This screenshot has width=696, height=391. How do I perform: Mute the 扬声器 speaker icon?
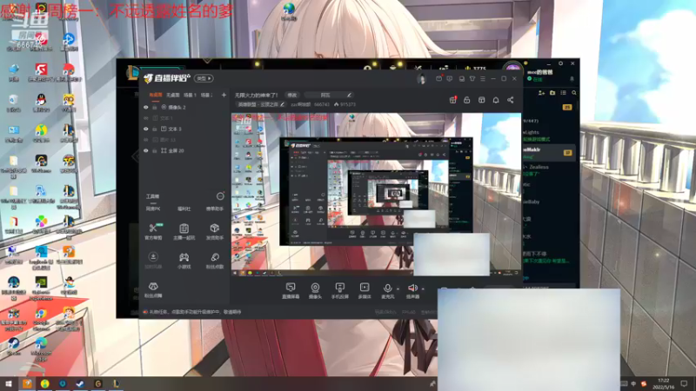click(x=412, y=288)
